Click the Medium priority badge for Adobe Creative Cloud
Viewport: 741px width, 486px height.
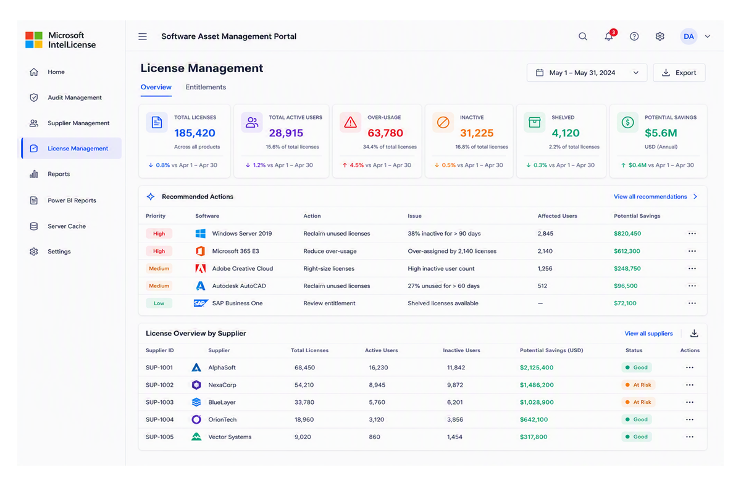click(x=159, y=268)
